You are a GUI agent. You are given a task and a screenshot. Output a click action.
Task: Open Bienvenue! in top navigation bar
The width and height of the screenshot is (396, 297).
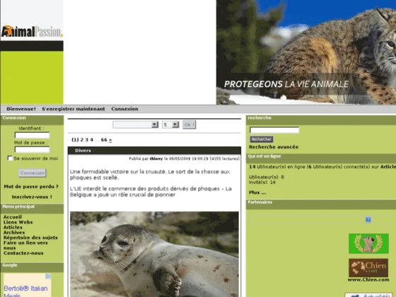[21, 109]
